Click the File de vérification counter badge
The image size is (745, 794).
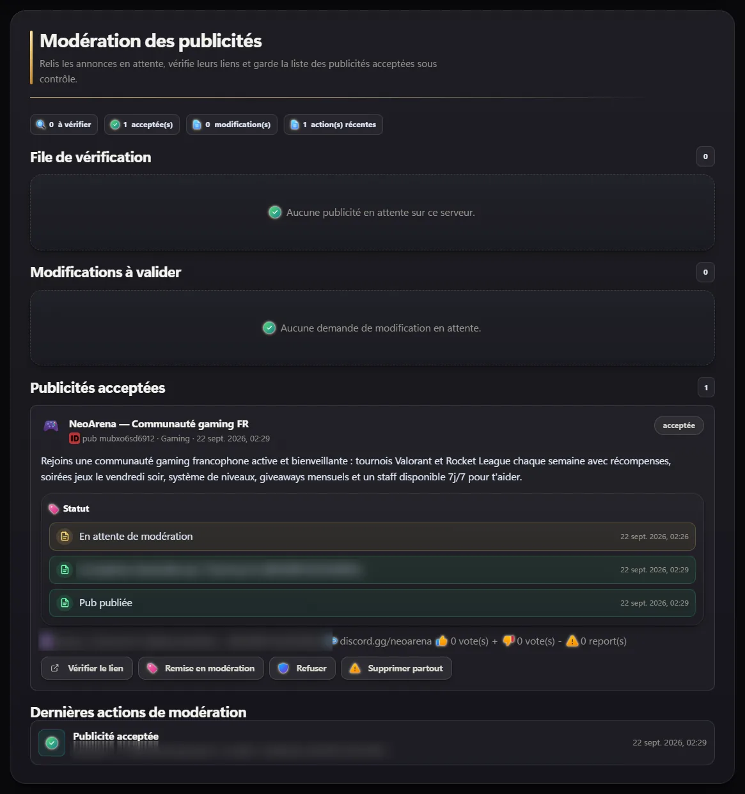pyautogui.click(x=705, y=157)
